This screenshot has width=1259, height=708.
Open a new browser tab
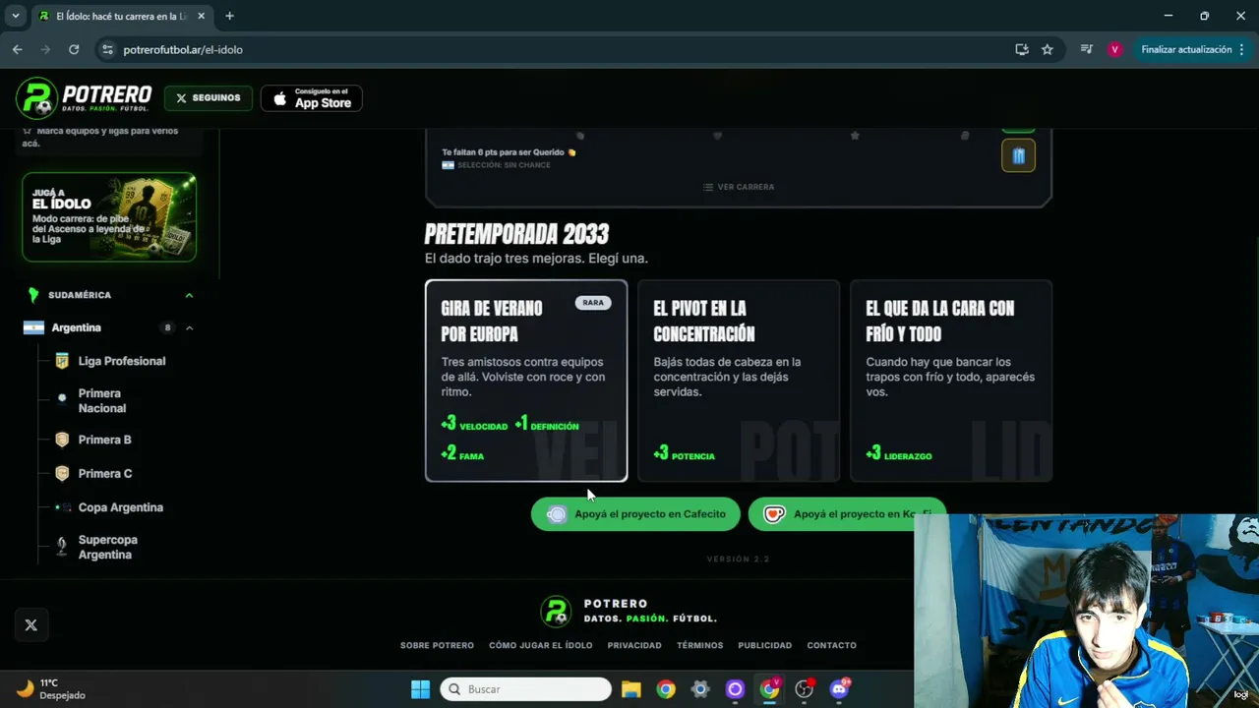[x=229, y=16]
